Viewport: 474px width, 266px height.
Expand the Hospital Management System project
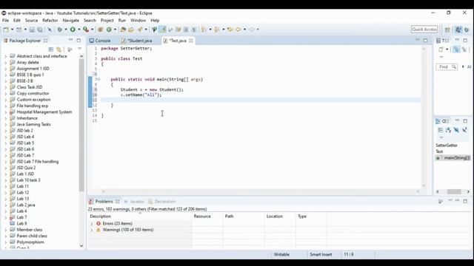click(5, 112)
